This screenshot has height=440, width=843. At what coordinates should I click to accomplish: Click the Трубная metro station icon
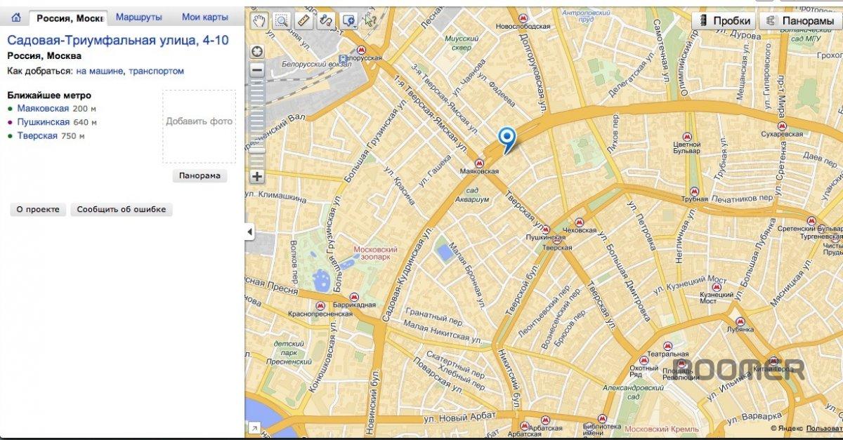[694, 190]
